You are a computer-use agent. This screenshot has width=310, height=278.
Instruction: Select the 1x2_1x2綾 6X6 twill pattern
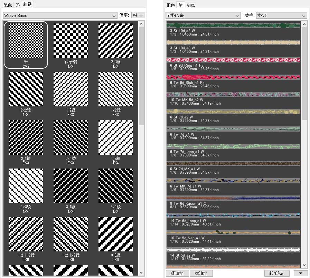(x=71, y=239)
